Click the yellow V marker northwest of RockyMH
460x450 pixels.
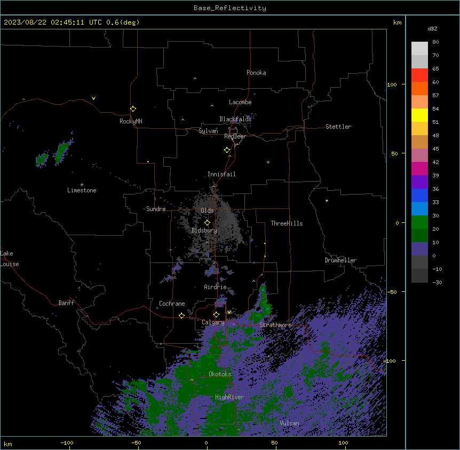93,98
